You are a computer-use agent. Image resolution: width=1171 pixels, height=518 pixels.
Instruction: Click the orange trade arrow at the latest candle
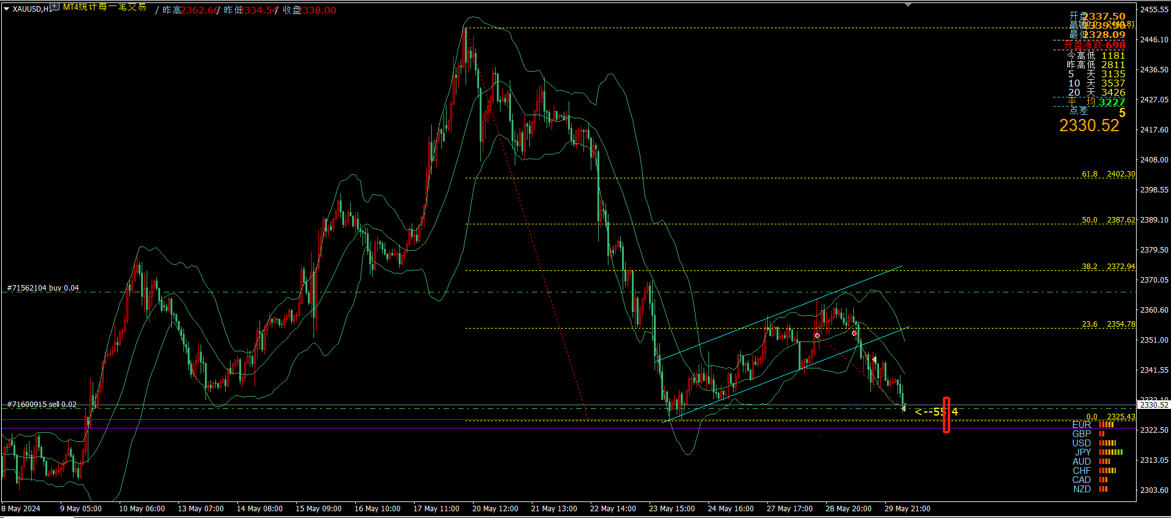coord(904,408)
